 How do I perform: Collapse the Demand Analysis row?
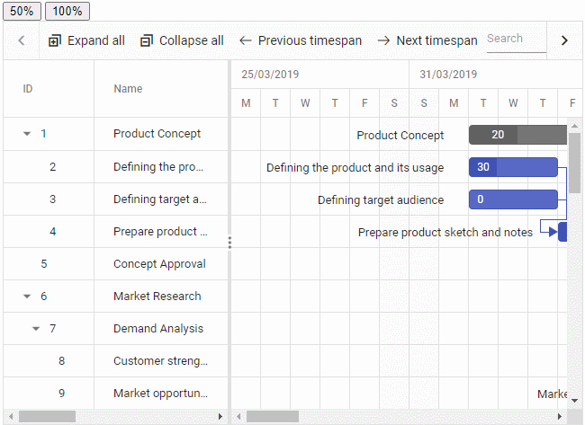(36, 329)
